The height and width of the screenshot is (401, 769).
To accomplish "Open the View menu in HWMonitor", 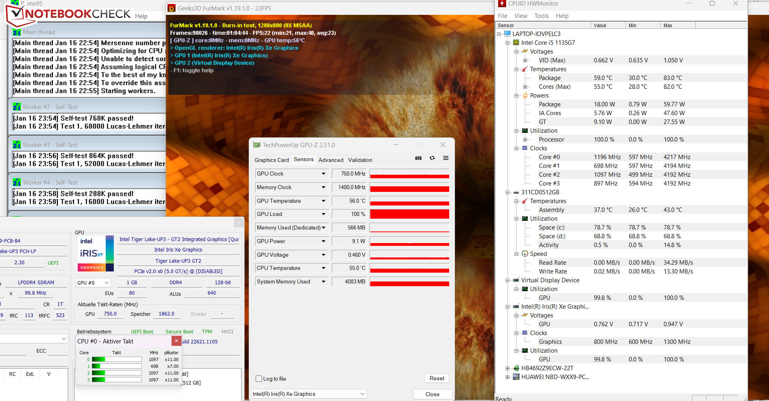I will [x=521, y=16].
